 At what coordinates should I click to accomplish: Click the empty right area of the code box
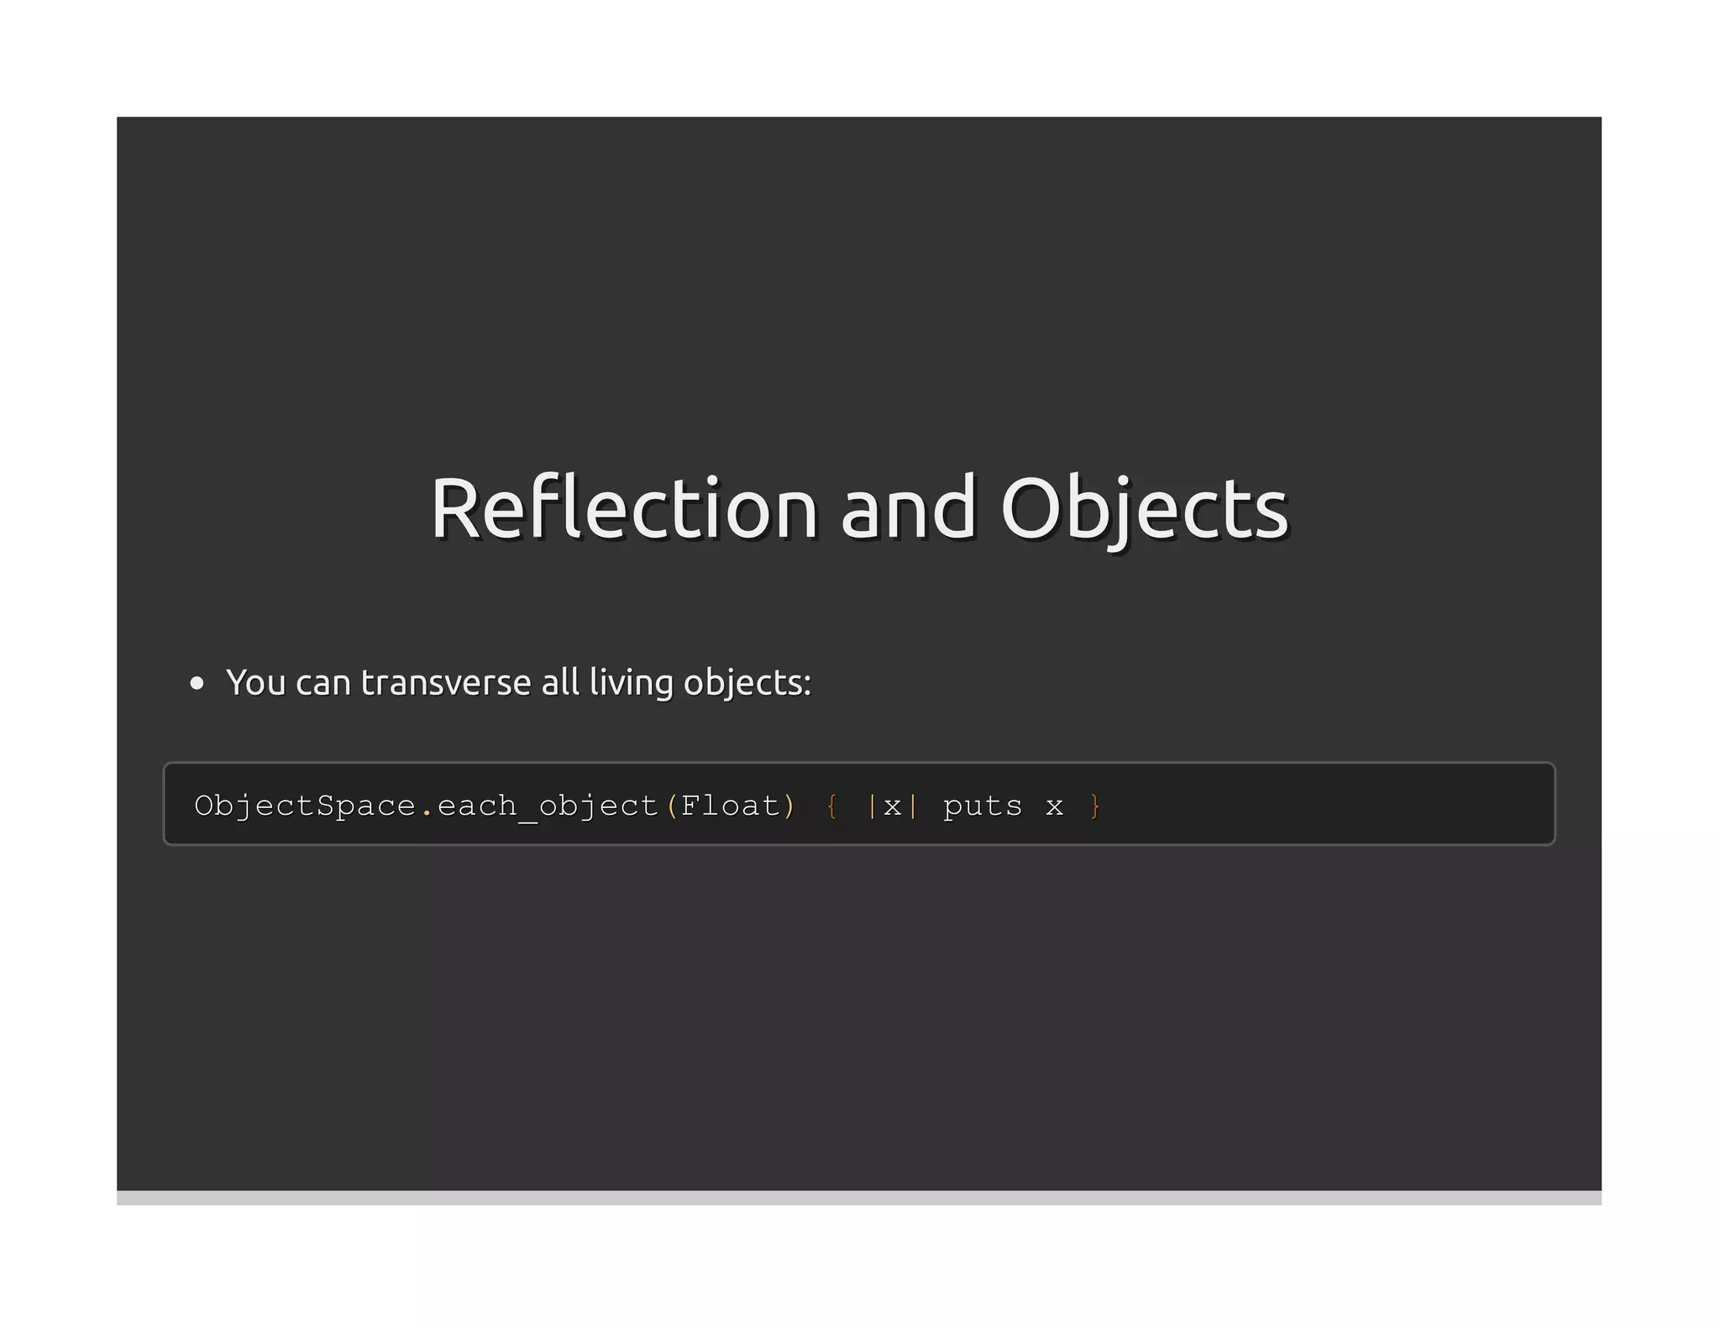[1344, 804]
